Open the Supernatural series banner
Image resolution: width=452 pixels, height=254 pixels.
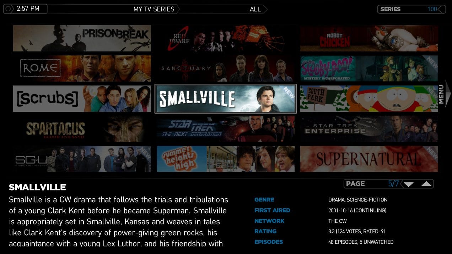tap(369, 159)
